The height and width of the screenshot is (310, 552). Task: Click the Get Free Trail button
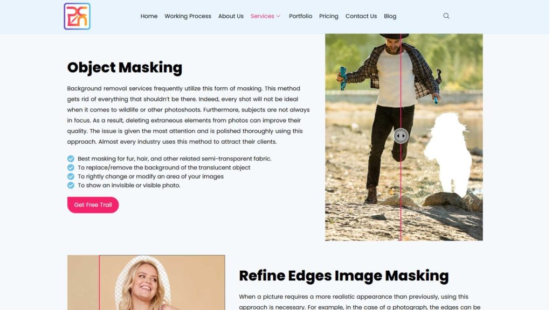[93, 205]
